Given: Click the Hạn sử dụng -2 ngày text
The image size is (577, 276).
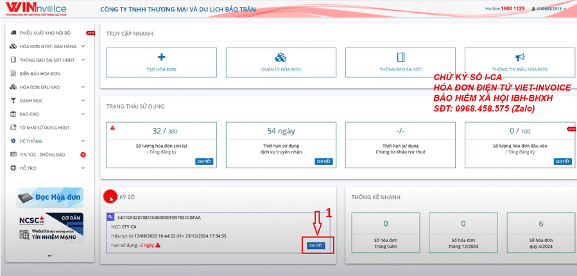Looking at the screenshot, I should tap(132, 245).
